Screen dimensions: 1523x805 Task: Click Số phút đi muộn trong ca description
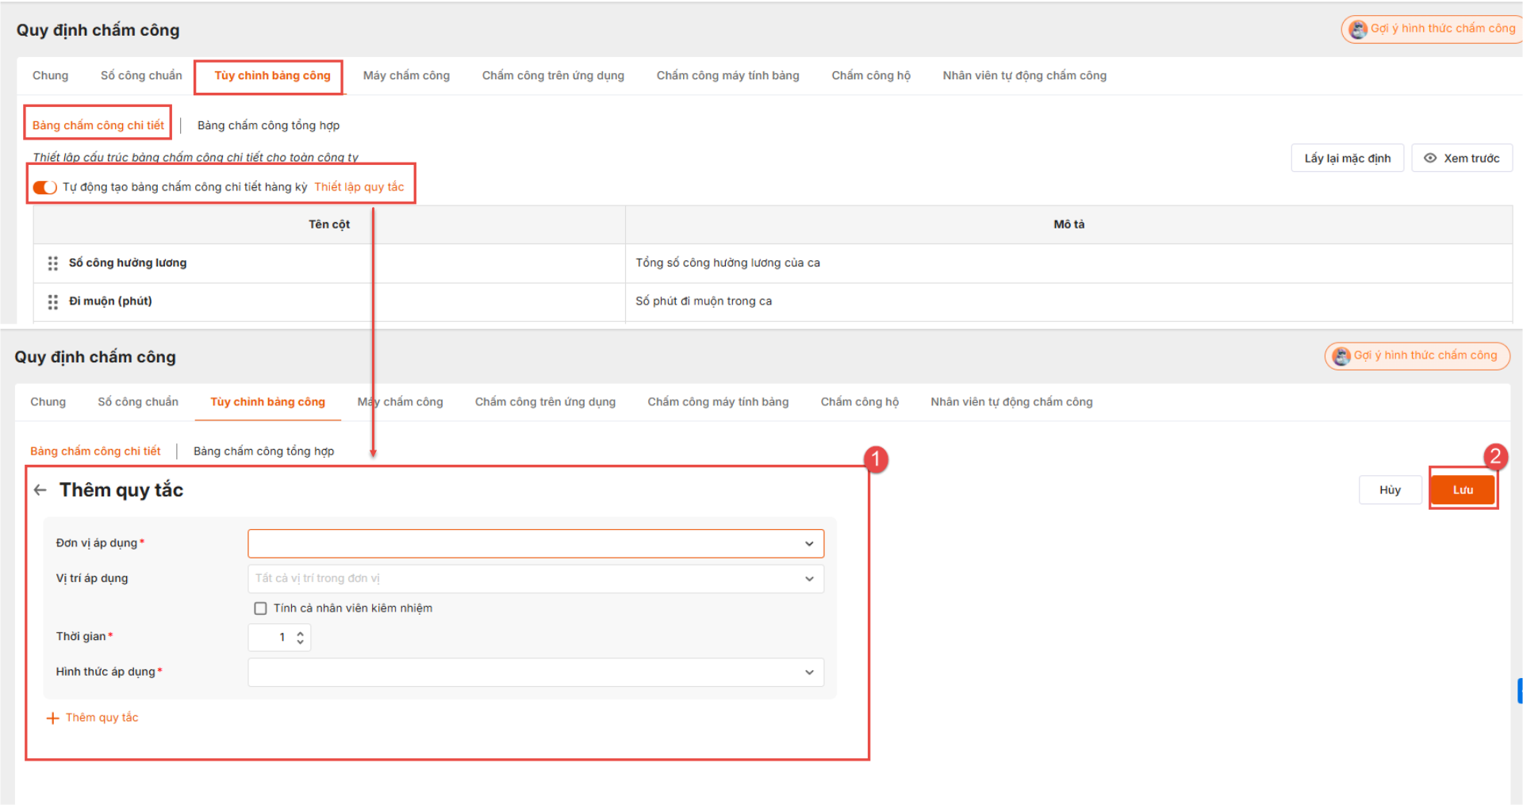(704, 301)
